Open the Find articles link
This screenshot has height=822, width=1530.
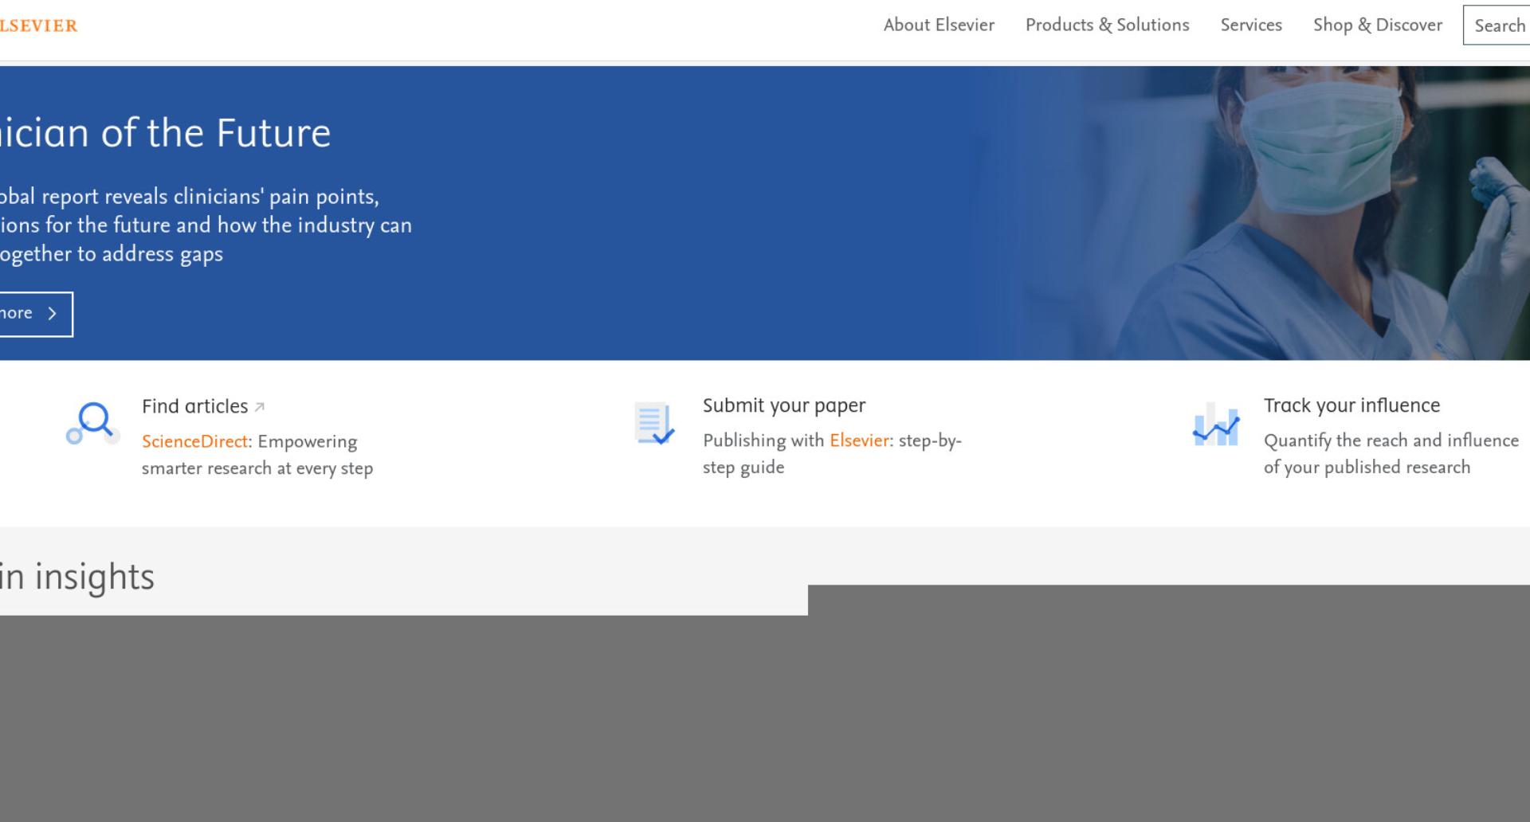[195, 406]
